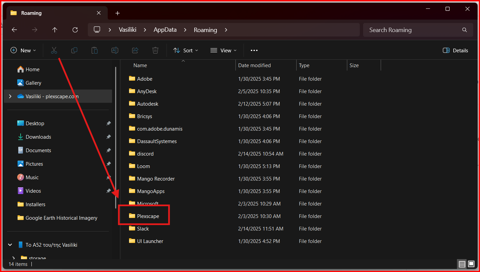The height and width of the screenshot is (272, 480).
Task: Open Desktop quick access folder
Action: click(x=31, y=123)
